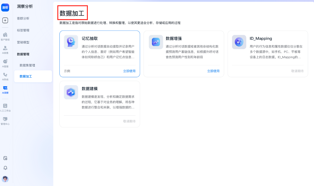The image size is (314, 186).
Task: Select the AI洞察 sidebar icon
Action: coord(5,89)
